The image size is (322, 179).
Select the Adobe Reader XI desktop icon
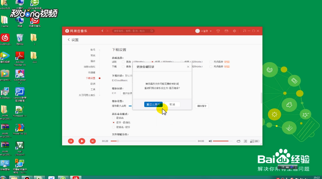pos(20,59)
